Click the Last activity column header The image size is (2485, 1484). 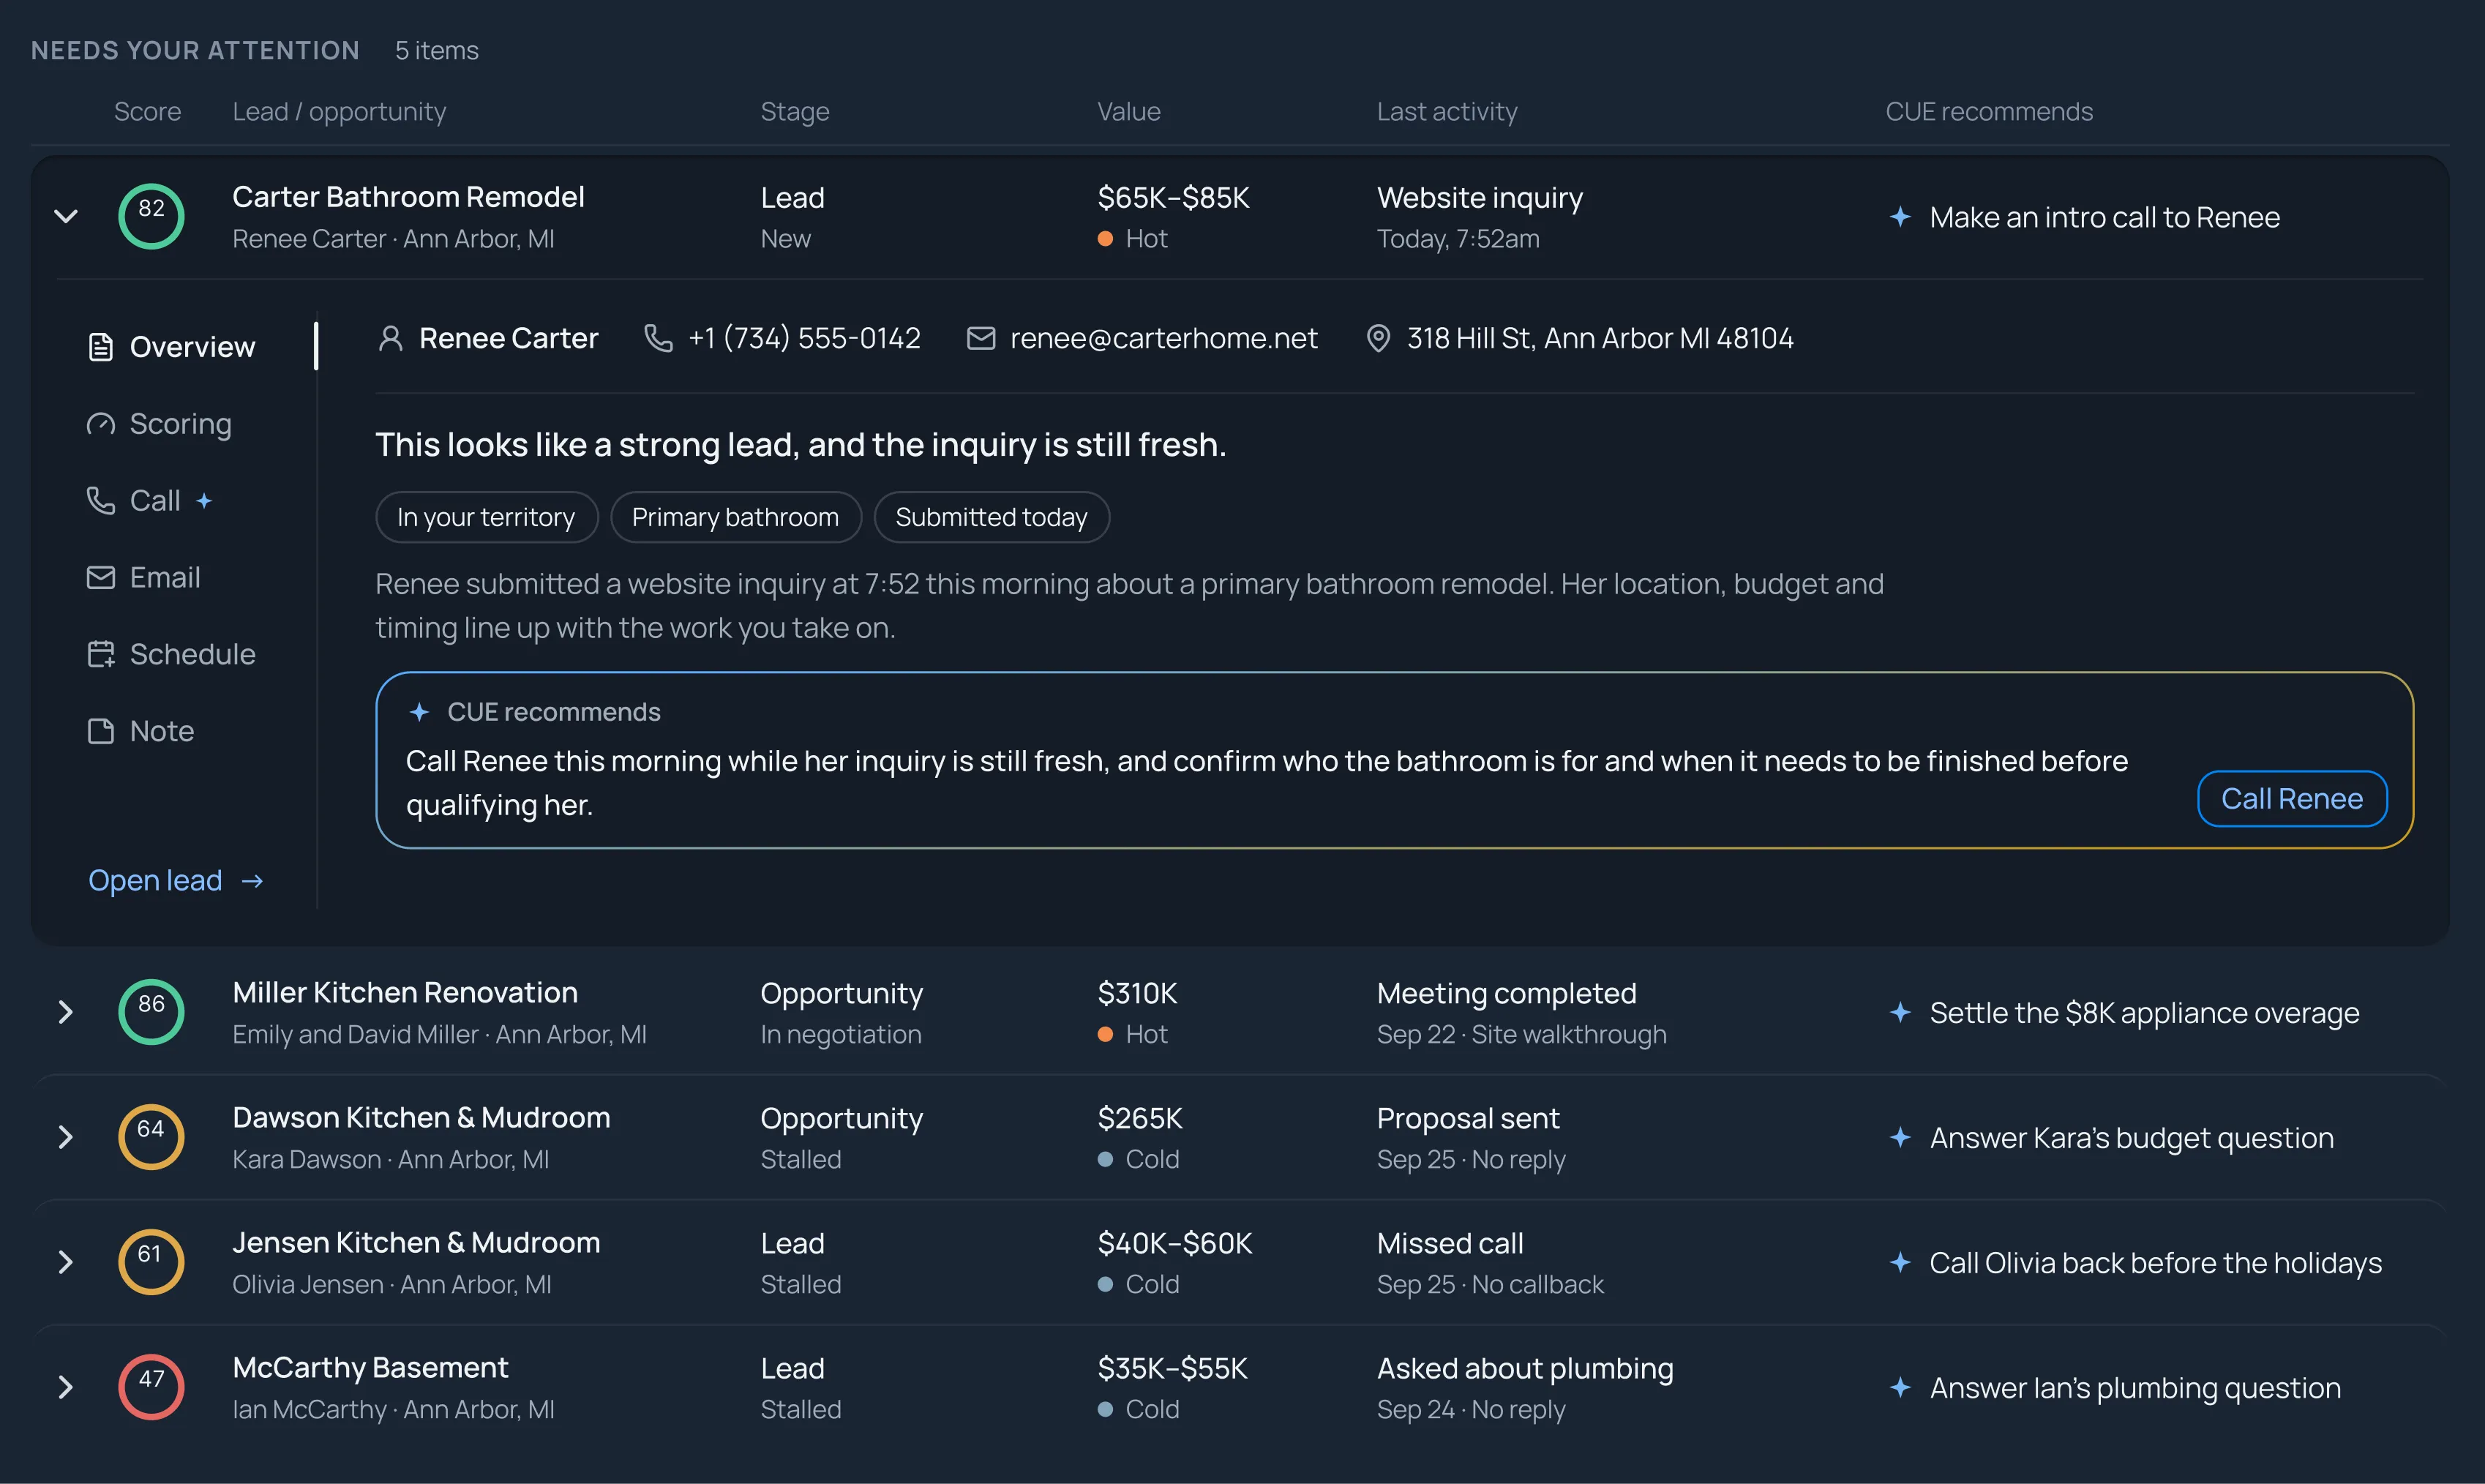click(x=1447, y=112)
